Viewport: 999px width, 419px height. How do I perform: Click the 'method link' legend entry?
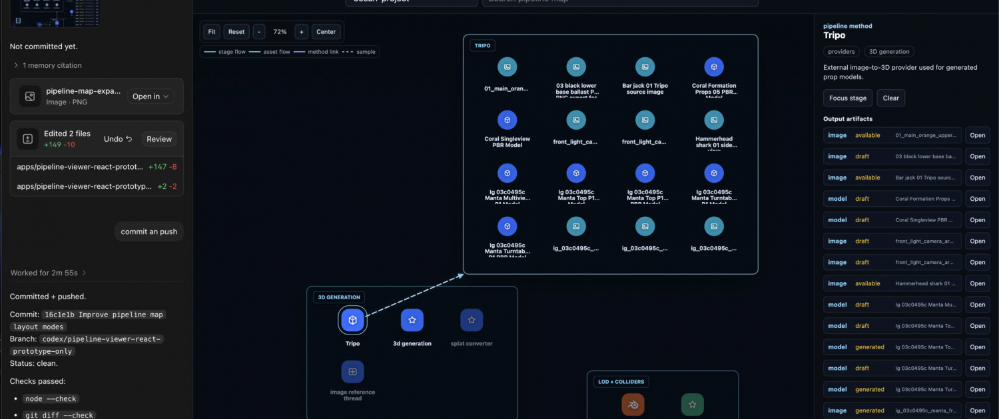(316, 52)
